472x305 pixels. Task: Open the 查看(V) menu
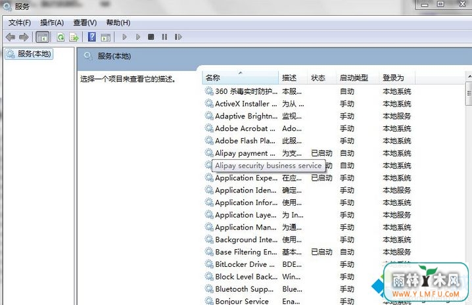(85, 22)
